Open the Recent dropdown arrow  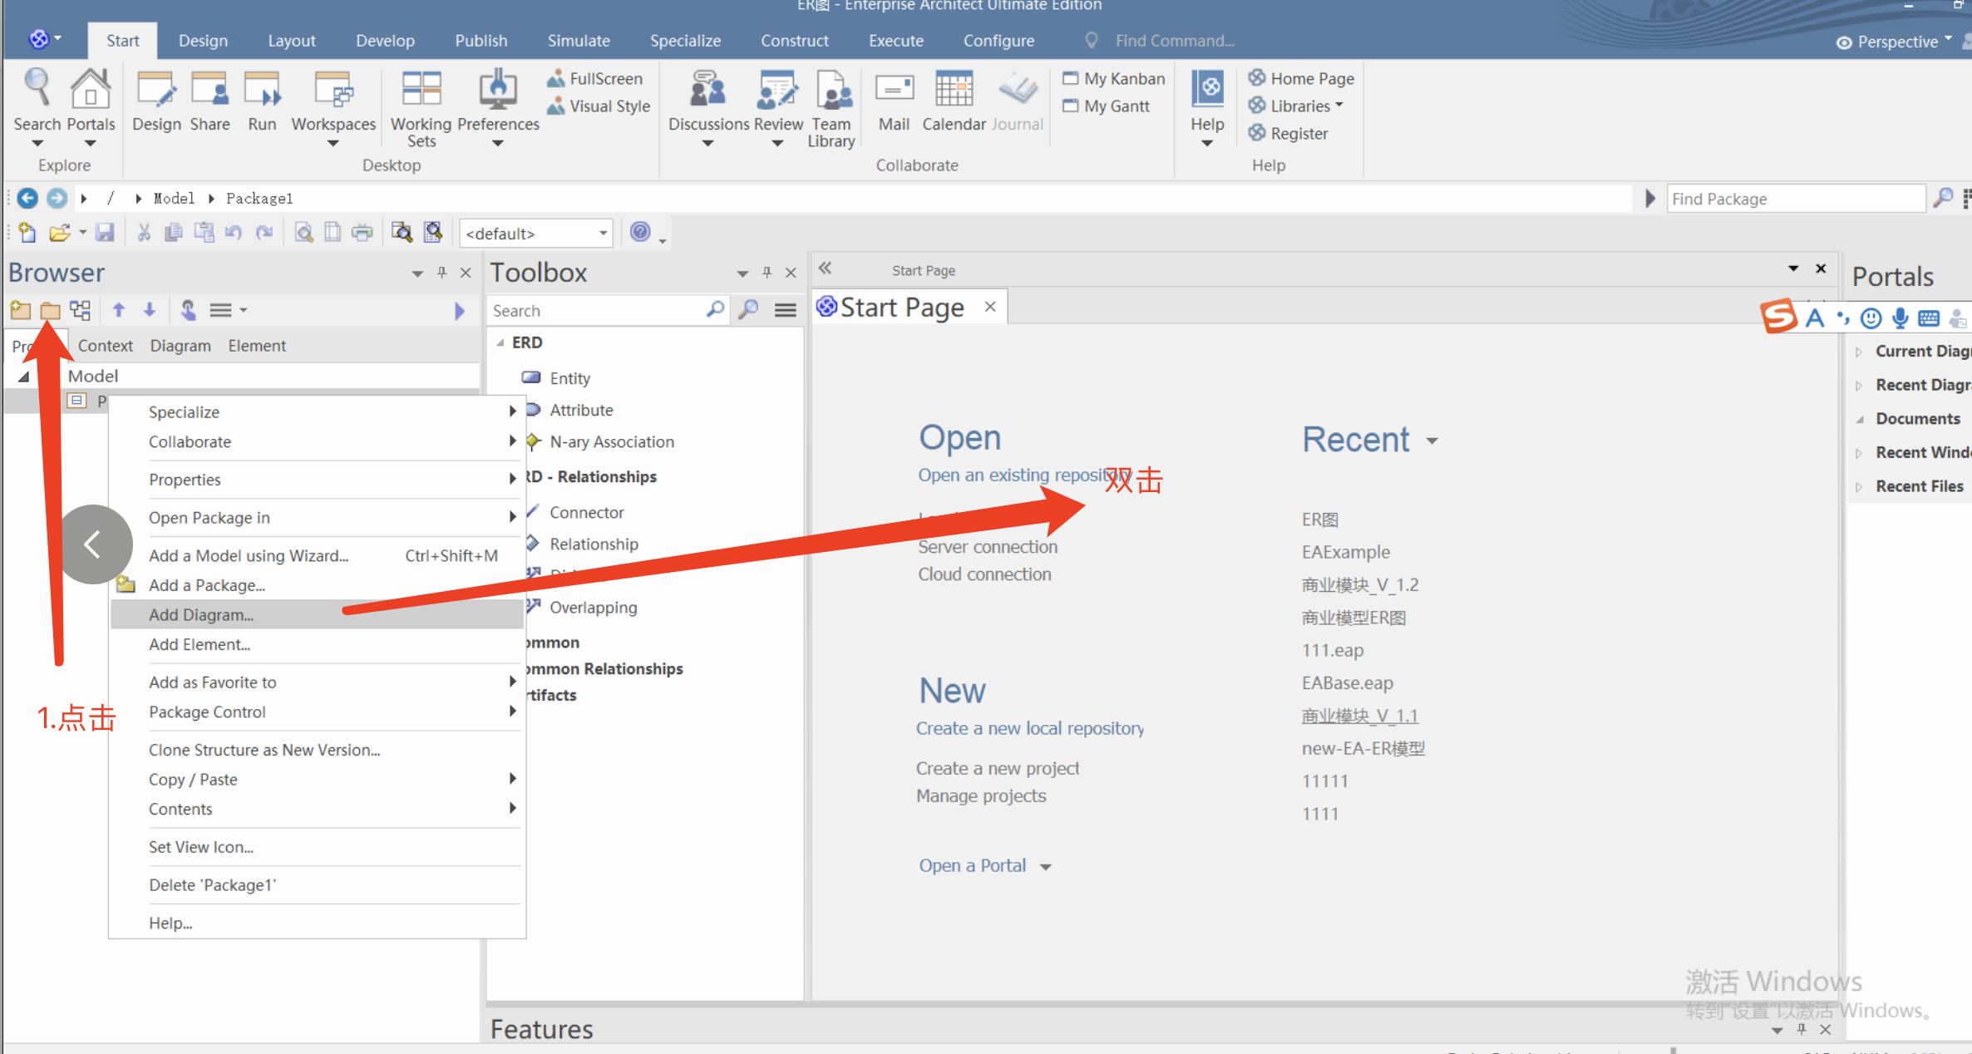point(1432,441)
